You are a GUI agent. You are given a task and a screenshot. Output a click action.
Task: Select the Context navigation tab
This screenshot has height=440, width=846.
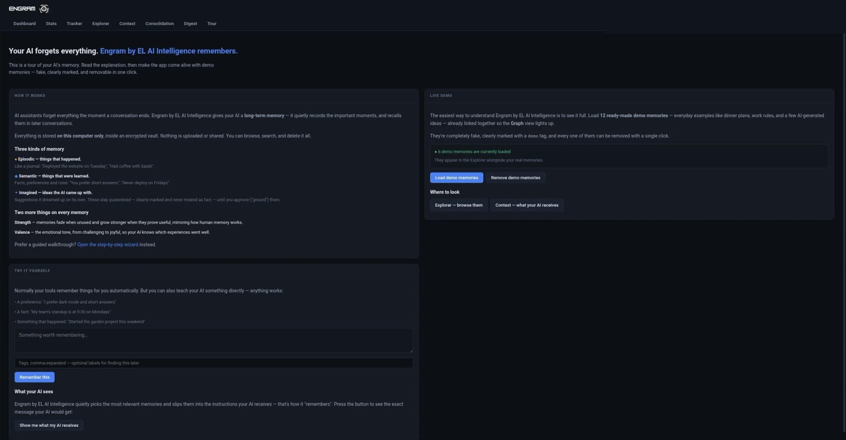click(x=127, y=24)
